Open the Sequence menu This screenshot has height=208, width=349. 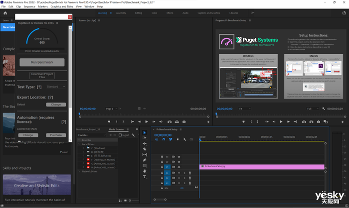(x=29, y=6)
